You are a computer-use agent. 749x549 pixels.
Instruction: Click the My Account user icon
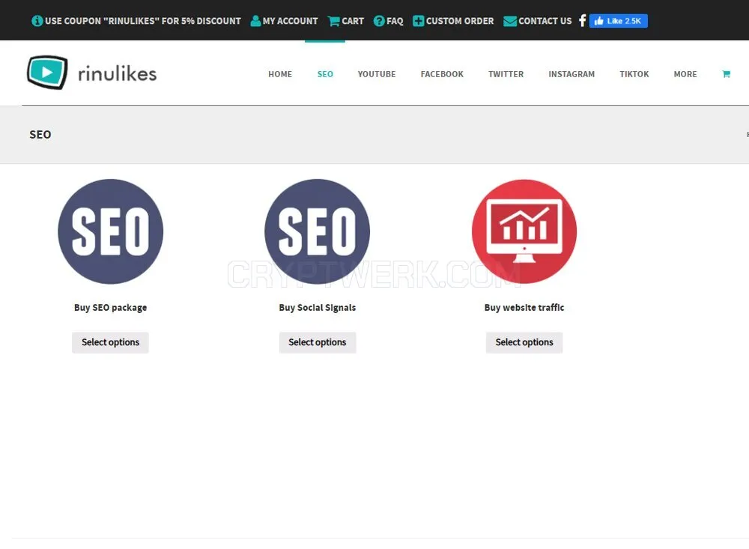pyautogui.click(x=255, y=21)
